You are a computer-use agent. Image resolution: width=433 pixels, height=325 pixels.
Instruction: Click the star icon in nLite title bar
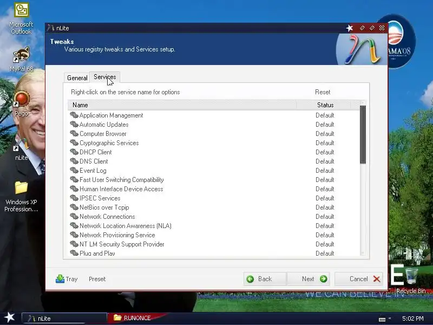coord(350,28)
